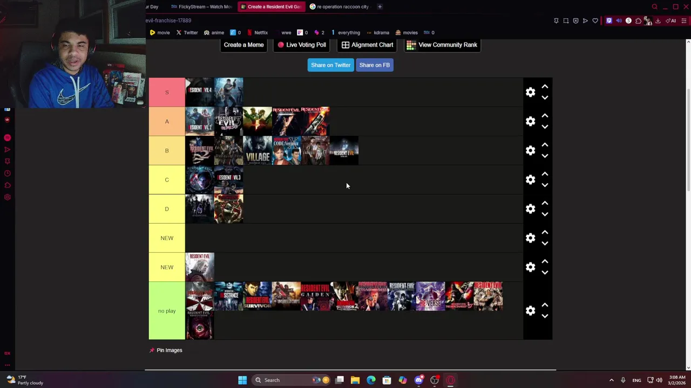Move B tier row down arrow
The width and height of the screenshot is (691, 388).
point(545,156)
